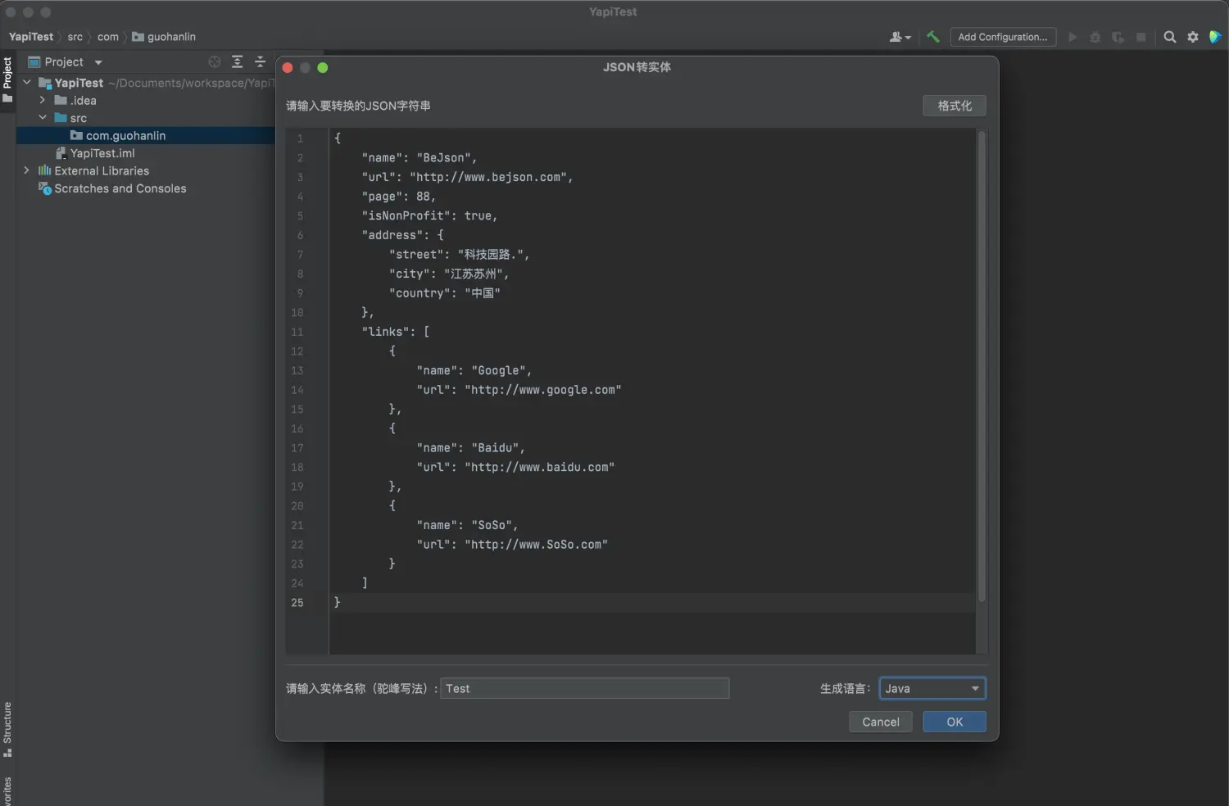The width and height of the screenshot is (1229, 806).
Task: Click the SoSo.com url line
Action: click(512, 545)
